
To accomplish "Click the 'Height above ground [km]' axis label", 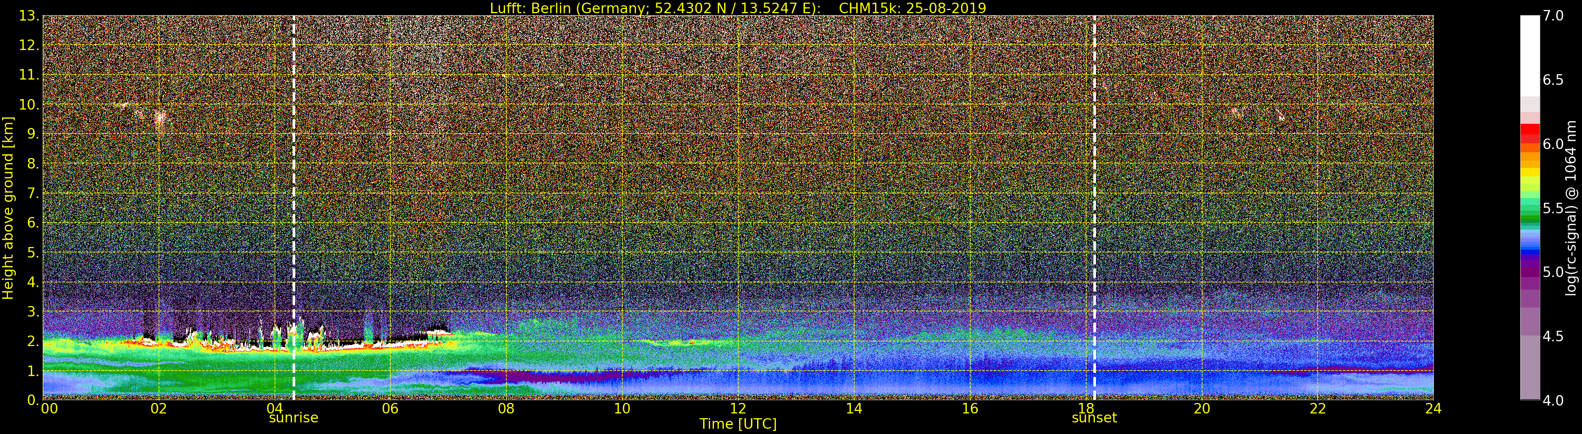I will click(8, 208).
